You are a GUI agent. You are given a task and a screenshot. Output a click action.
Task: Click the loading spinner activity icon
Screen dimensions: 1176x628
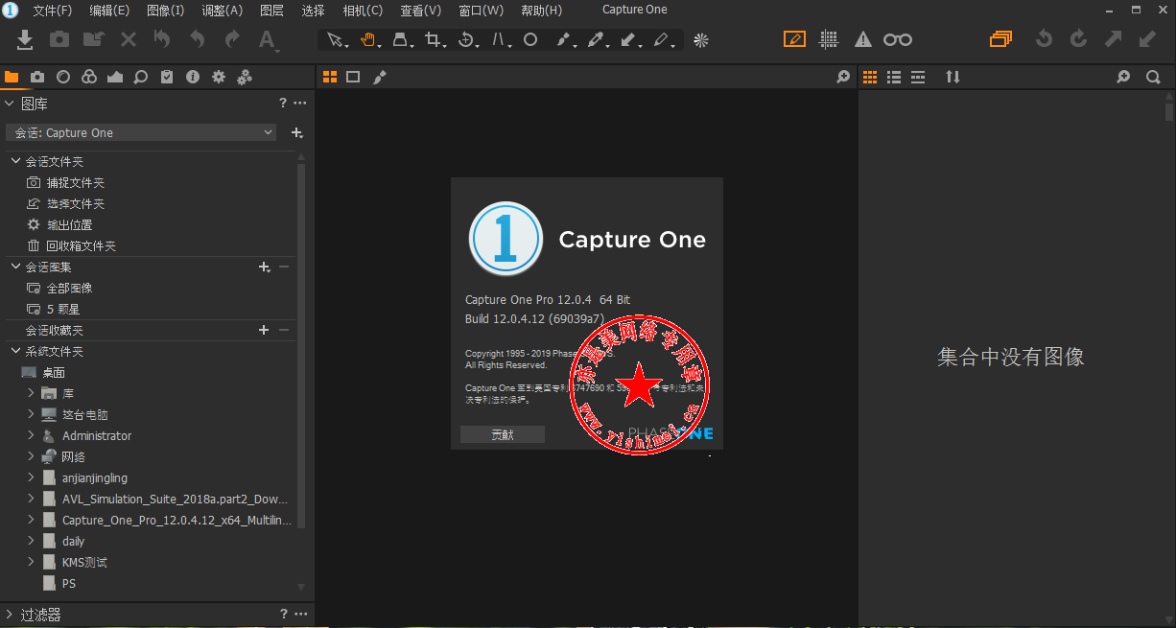[701, 40]
